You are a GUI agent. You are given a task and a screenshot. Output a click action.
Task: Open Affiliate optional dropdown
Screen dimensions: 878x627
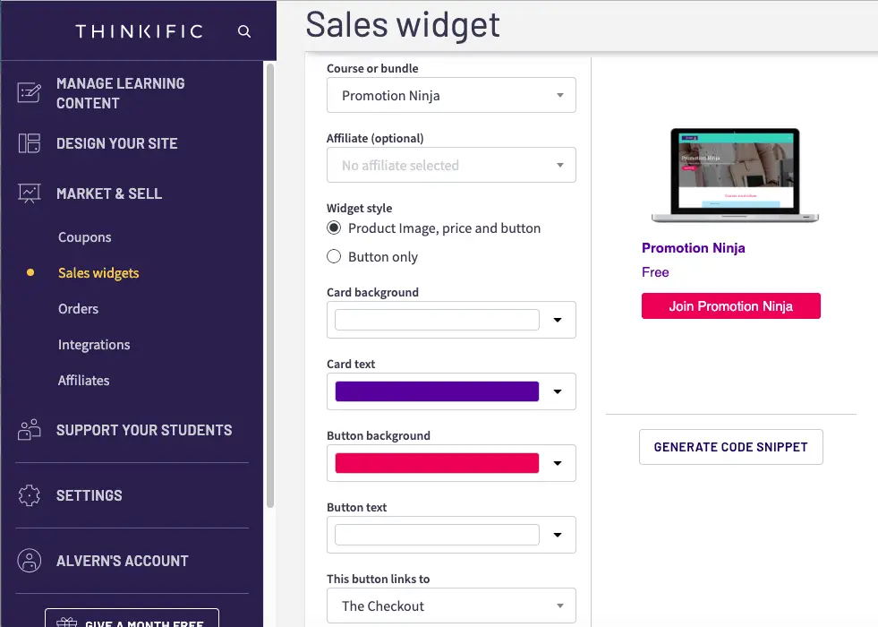(451, 165)
